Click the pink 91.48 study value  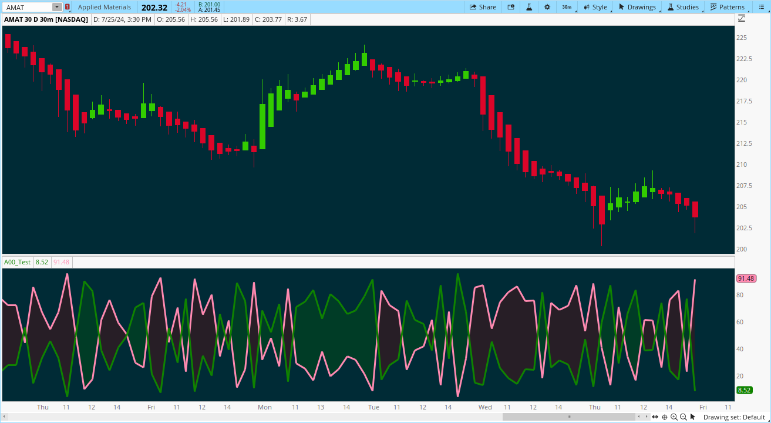(x=61, y=262)
